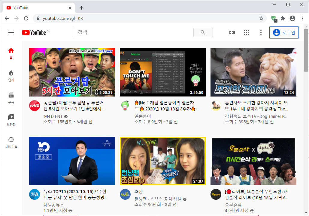Open channel link 강형욱의 보듬TV
This screenshot has width=309, height=216.
[256, 116]
